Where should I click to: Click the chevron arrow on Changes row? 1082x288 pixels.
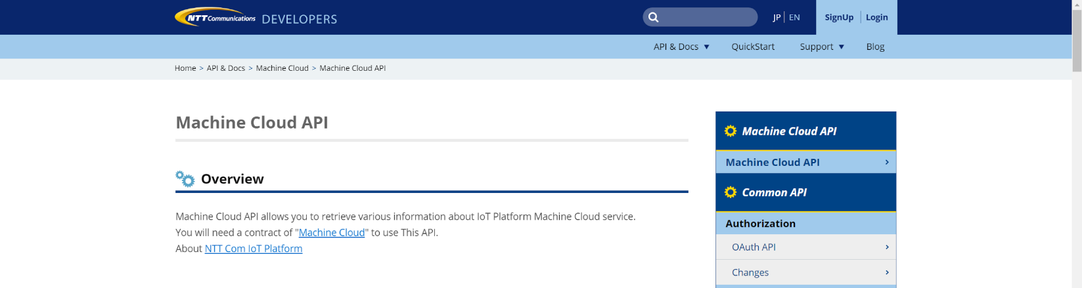point(887,272)
